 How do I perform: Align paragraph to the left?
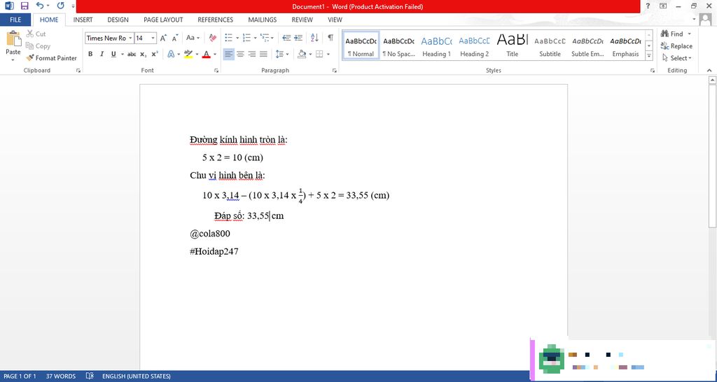pyautogui.click(x=229, y=54)
